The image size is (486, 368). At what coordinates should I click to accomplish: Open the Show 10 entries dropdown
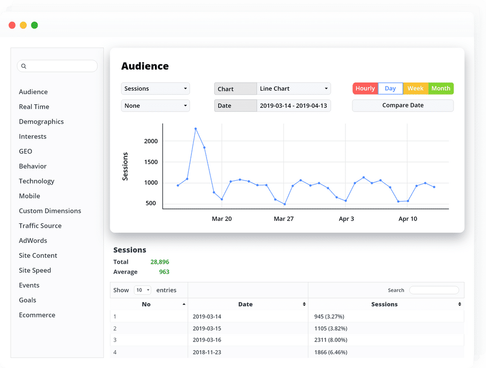143,290
